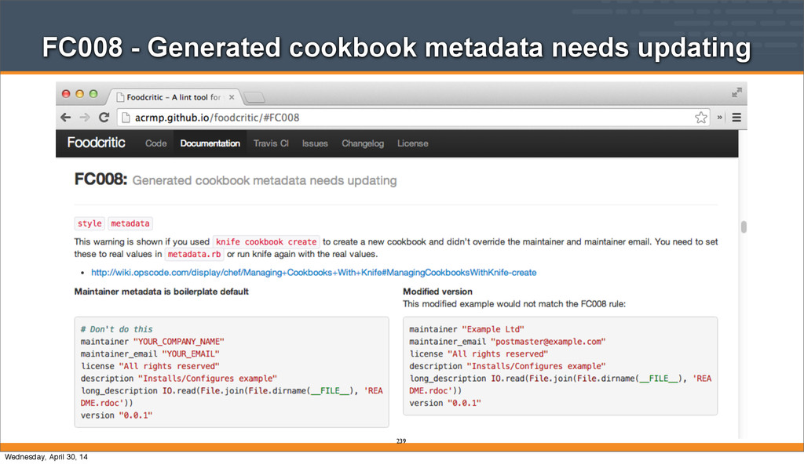The height and width of the screenshot is (464, 804).
Task: Open the Code nav item
Action: (x=155, y=143)
